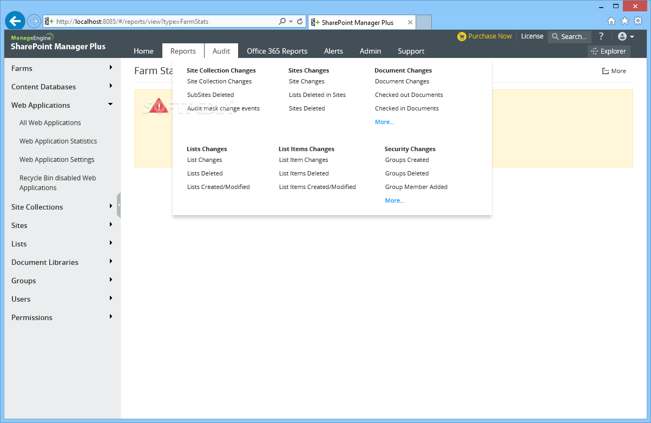Image resolution: width=651 pixels, height=423 pixels.
Task: Open the Office 365 Reports tab
Action: tap(277, 51)
